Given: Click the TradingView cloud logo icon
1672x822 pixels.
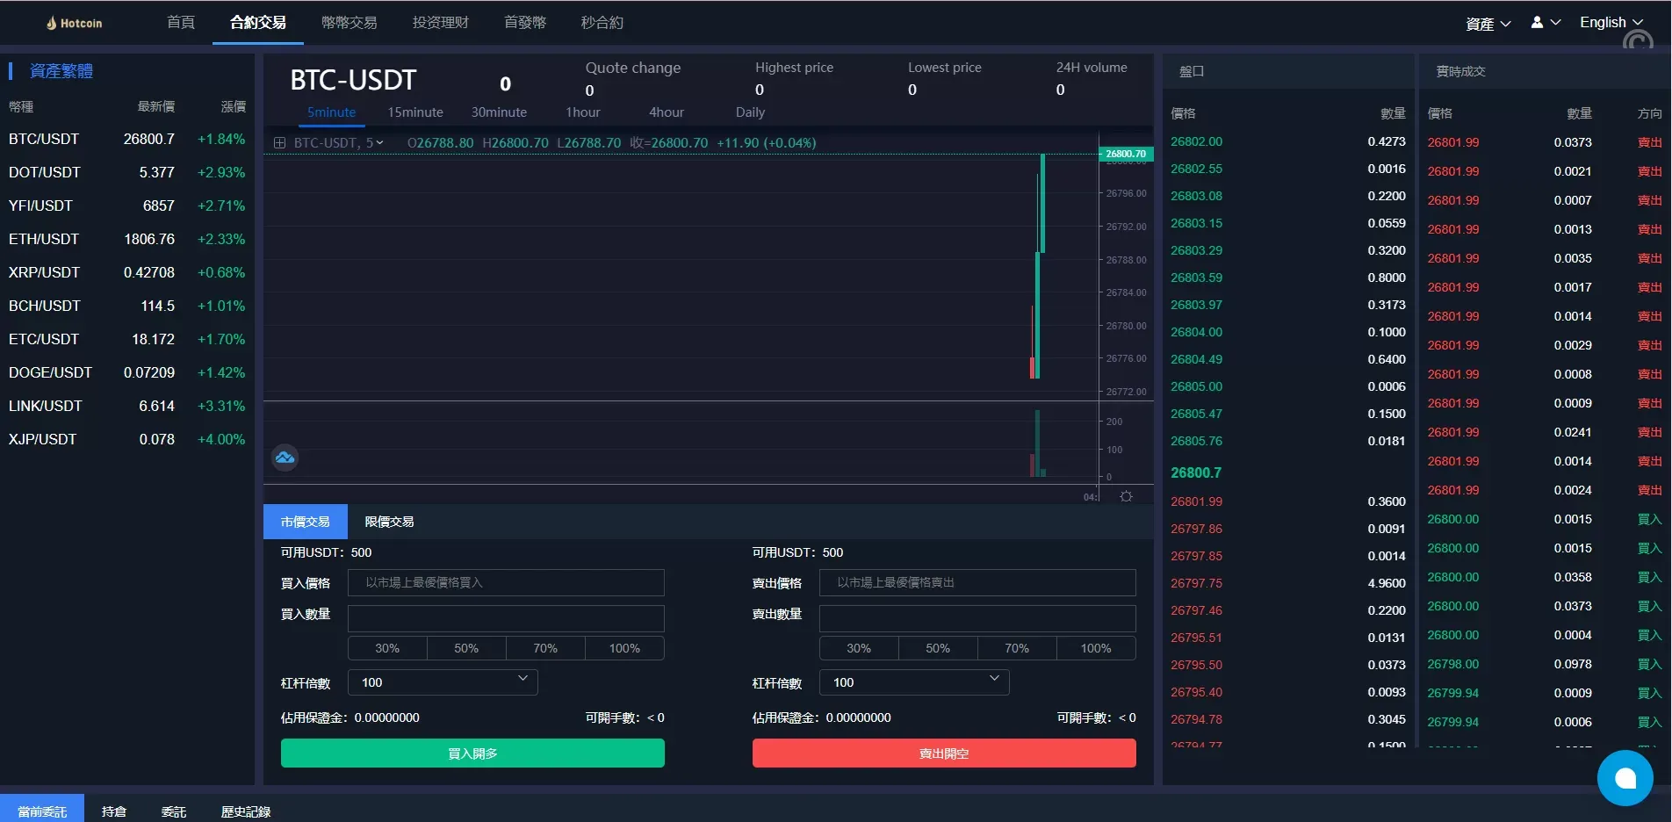Looking at the screenshot, I should pos(285,458).
